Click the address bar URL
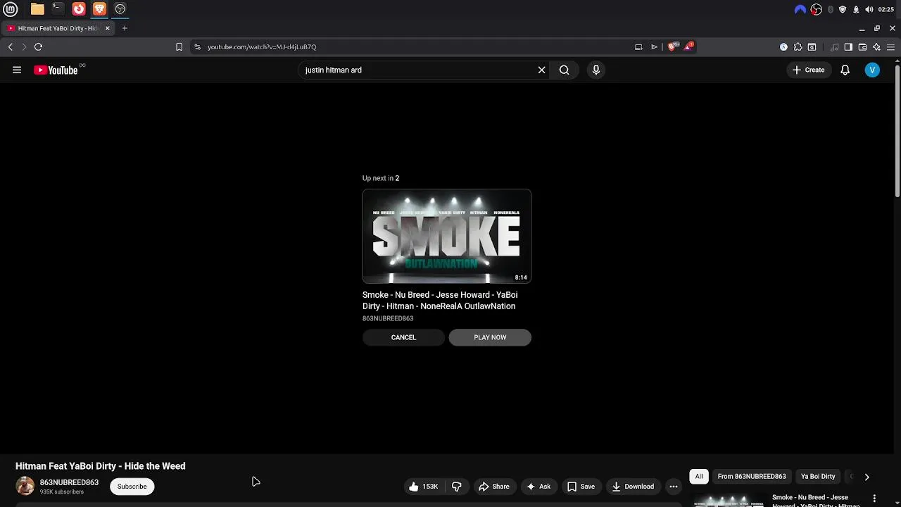The image size is (901, 507). click(x=262, y=46)
